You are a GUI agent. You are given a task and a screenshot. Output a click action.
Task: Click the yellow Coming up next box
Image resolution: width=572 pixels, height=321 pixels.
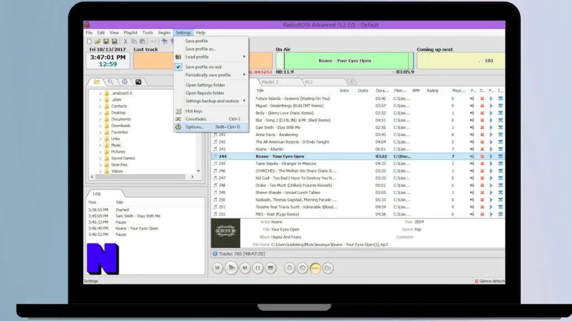pos(461,61)
